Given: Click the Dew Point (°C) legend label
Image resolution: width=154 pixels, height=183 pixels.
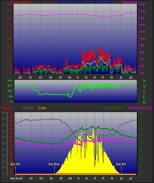Looking at the screenshot, I should (x=140, y=108).
